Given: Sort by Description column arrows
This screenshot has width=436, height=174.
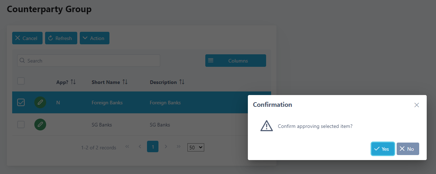Looking at the screenshot, I should 182,82.
